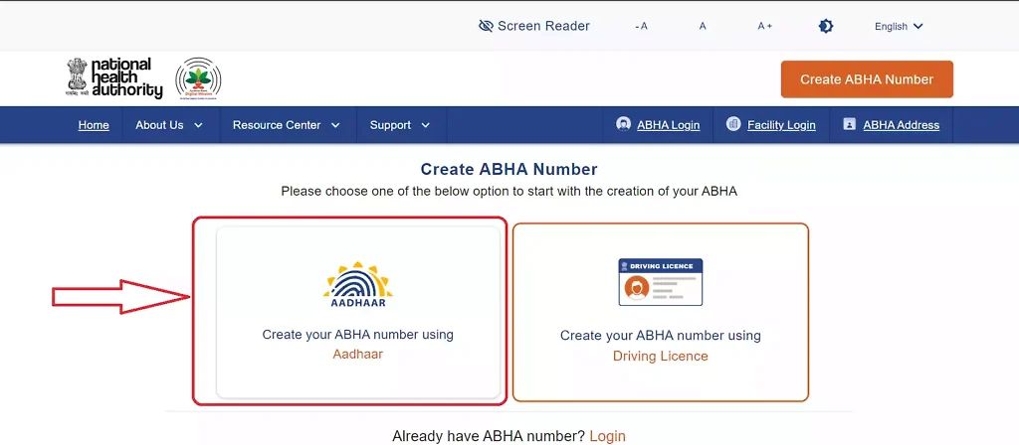Click the Facility Login building icon
The height and width of the screenshot is (445, 1019).
733,124
